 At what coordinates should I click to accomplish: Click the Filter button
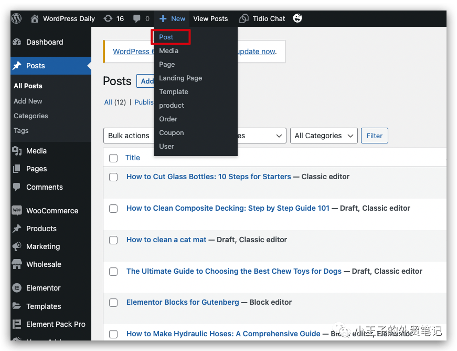point(375,136)
